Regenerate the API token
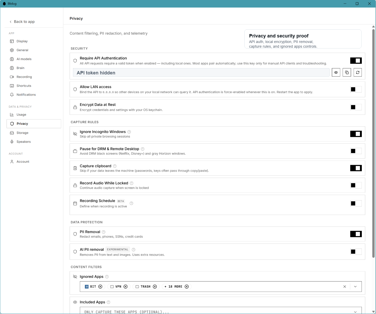Screen dimensions: 376x314 [x=358, y=72]
